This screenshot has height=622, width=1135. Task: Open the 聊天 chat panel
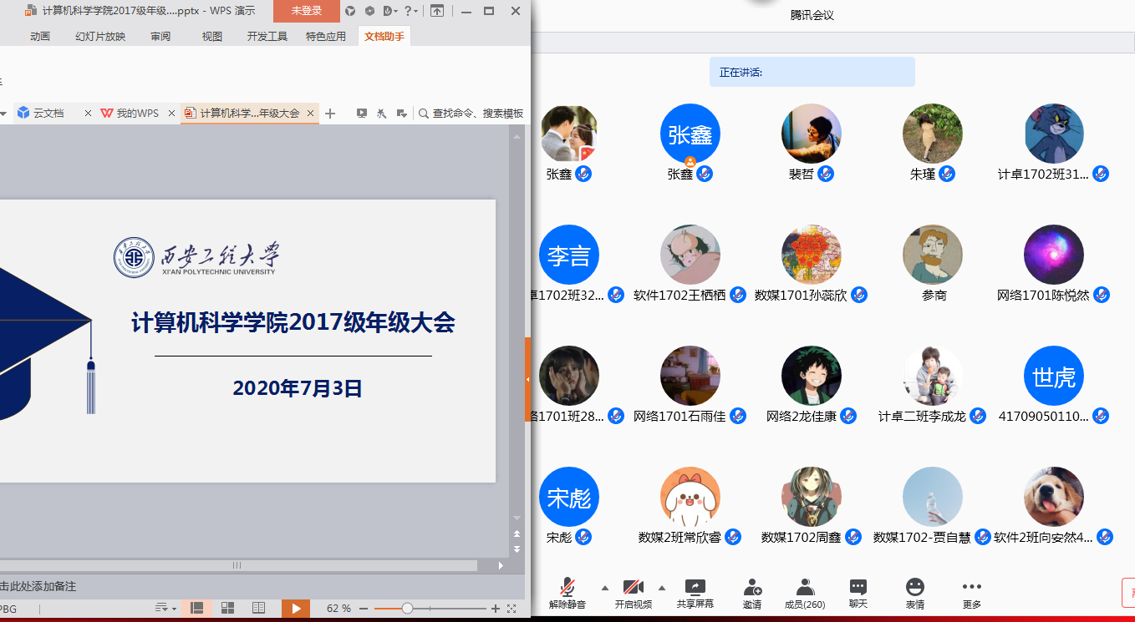(858, 593)
